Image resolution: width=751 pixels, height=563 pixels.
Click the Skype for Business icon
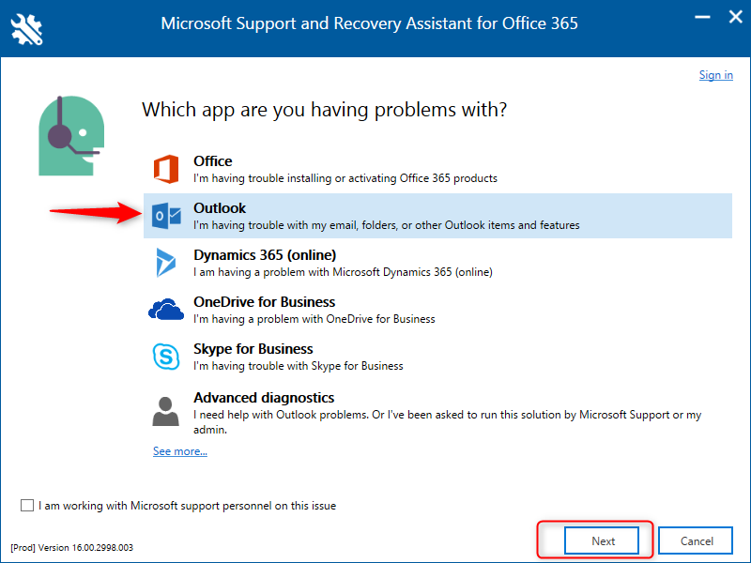point(166,357)
